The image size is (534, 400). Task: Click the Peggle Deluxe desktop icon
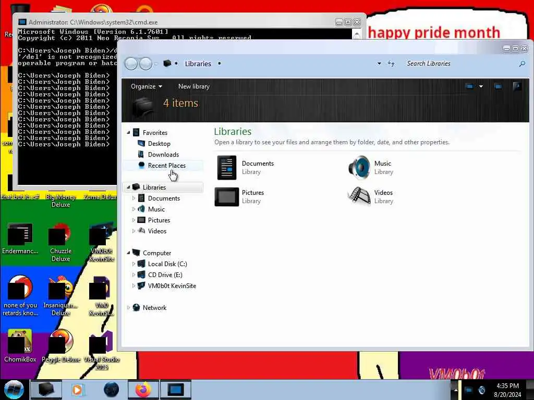pyautogui.click(x=60, y=346)
